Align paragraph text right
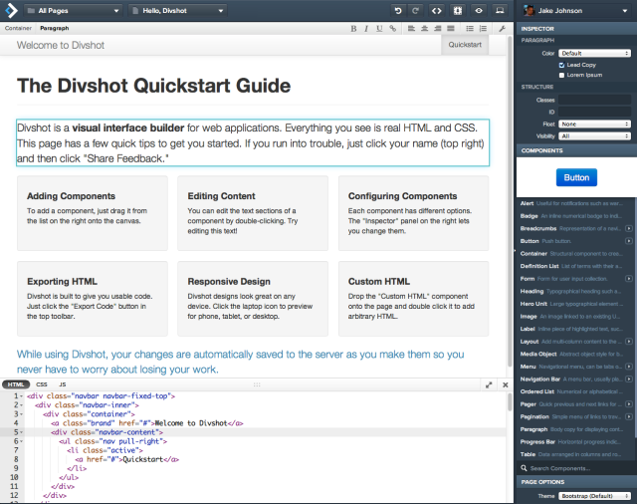The width and height of the screenshot is (637, 504). 438,29
